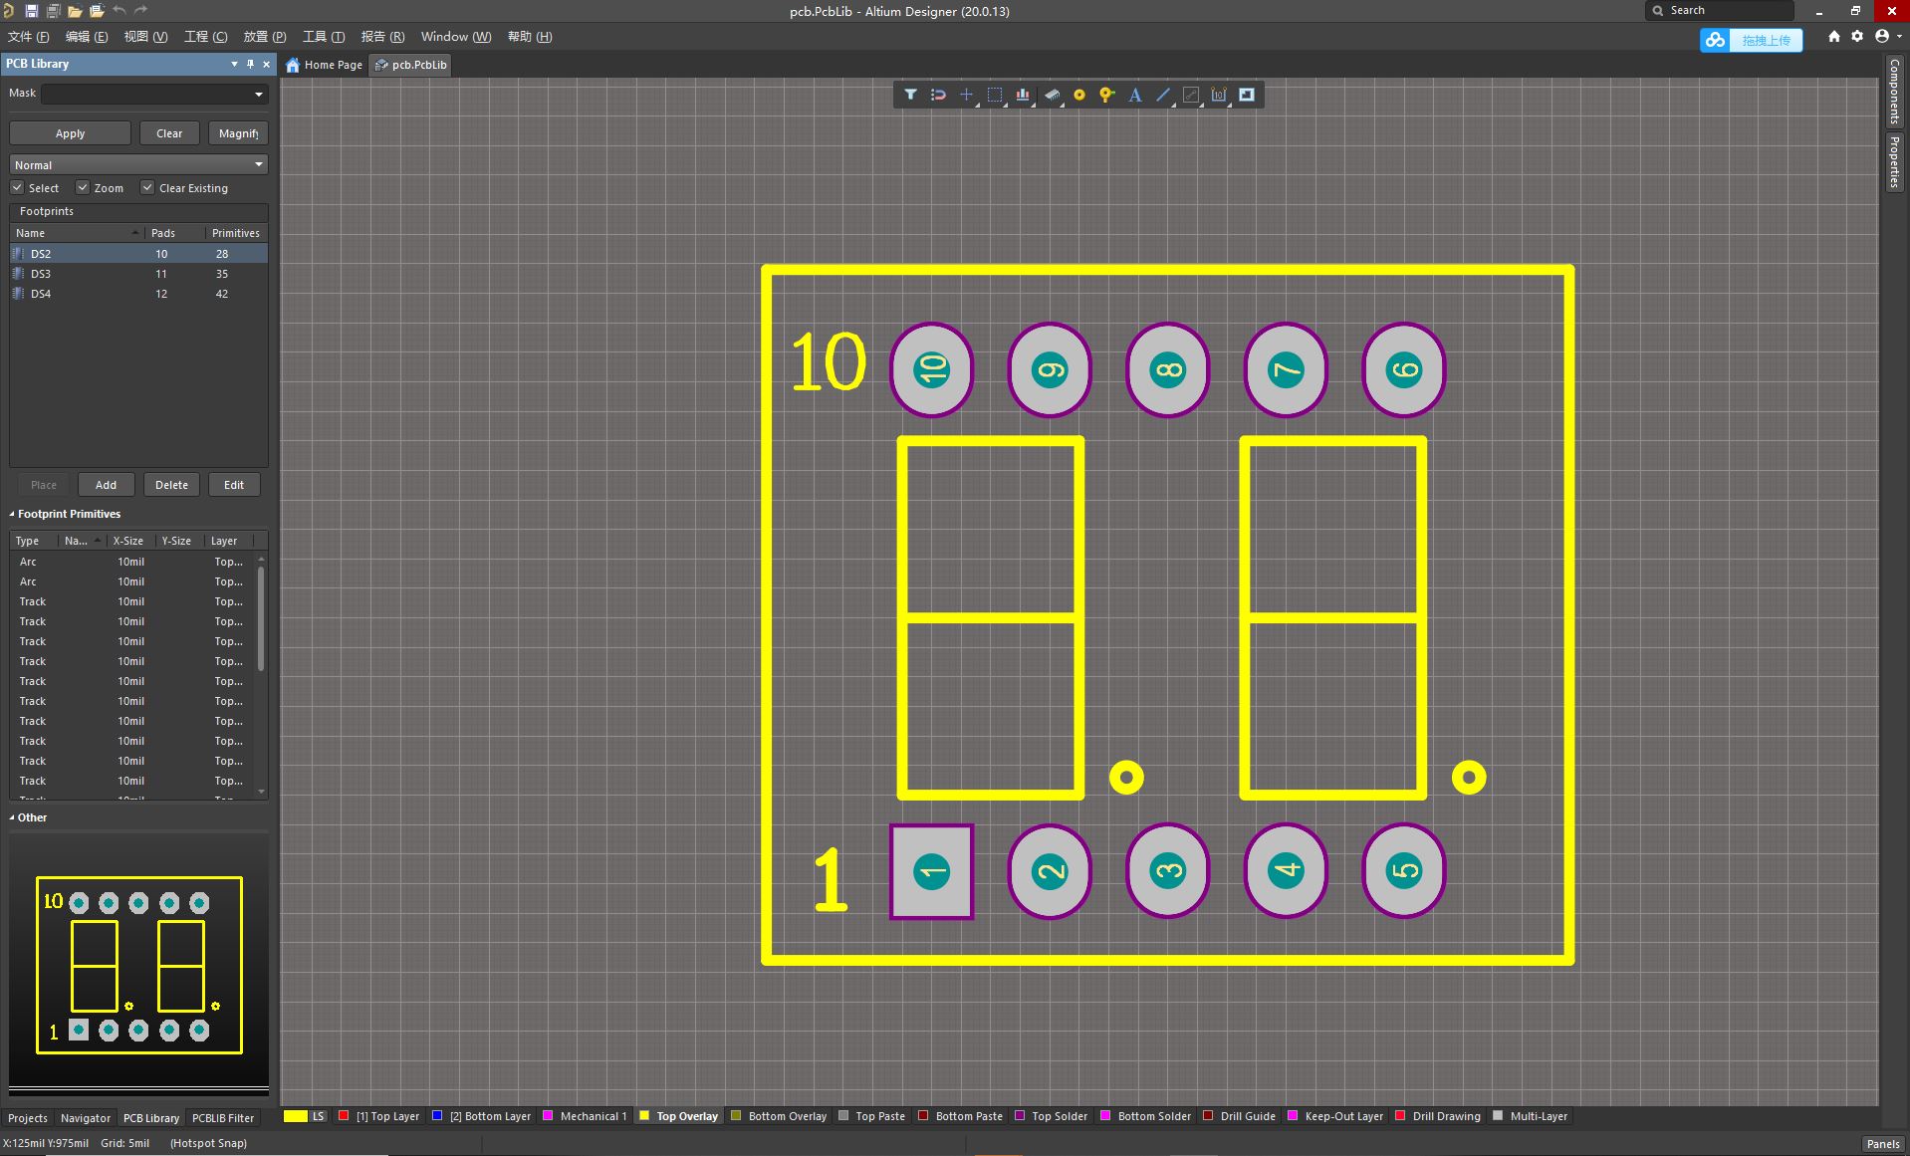Image resolution: width=1910 pixels, height=1156 pixels.
Task: Click the Add footprint button
Action: coord(106,485)
